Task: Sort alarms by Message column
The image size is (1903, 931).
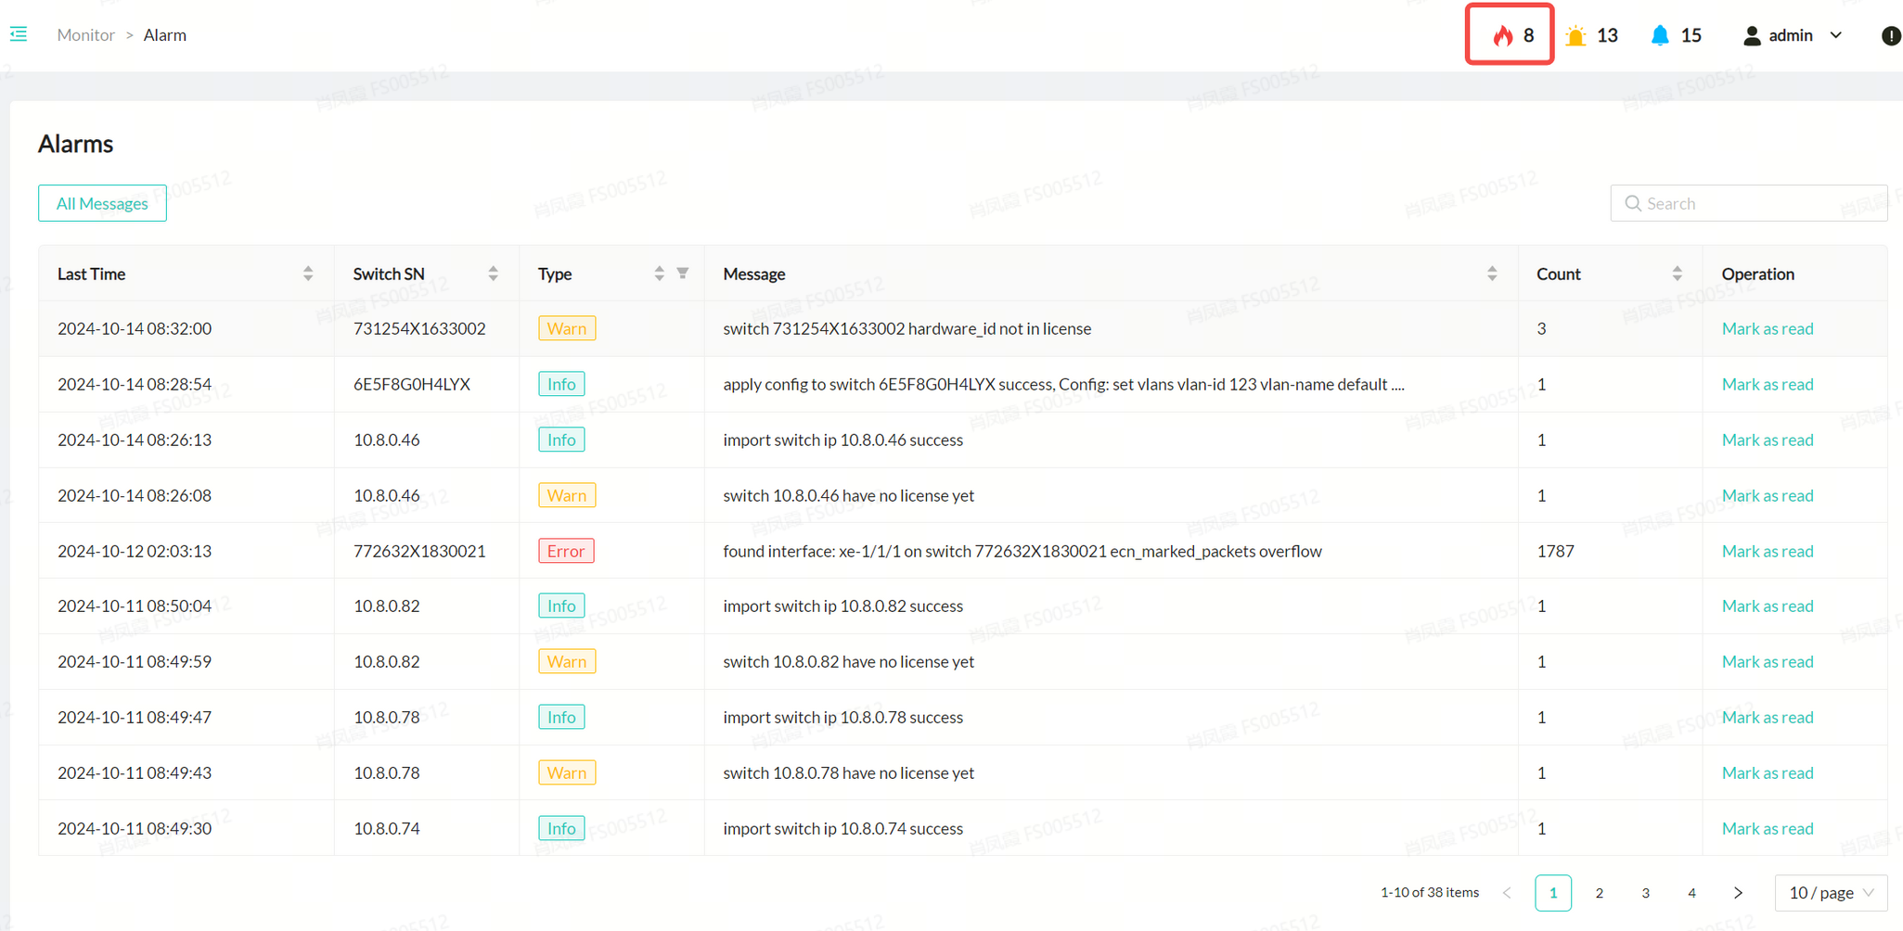Action: (1492, 274)
